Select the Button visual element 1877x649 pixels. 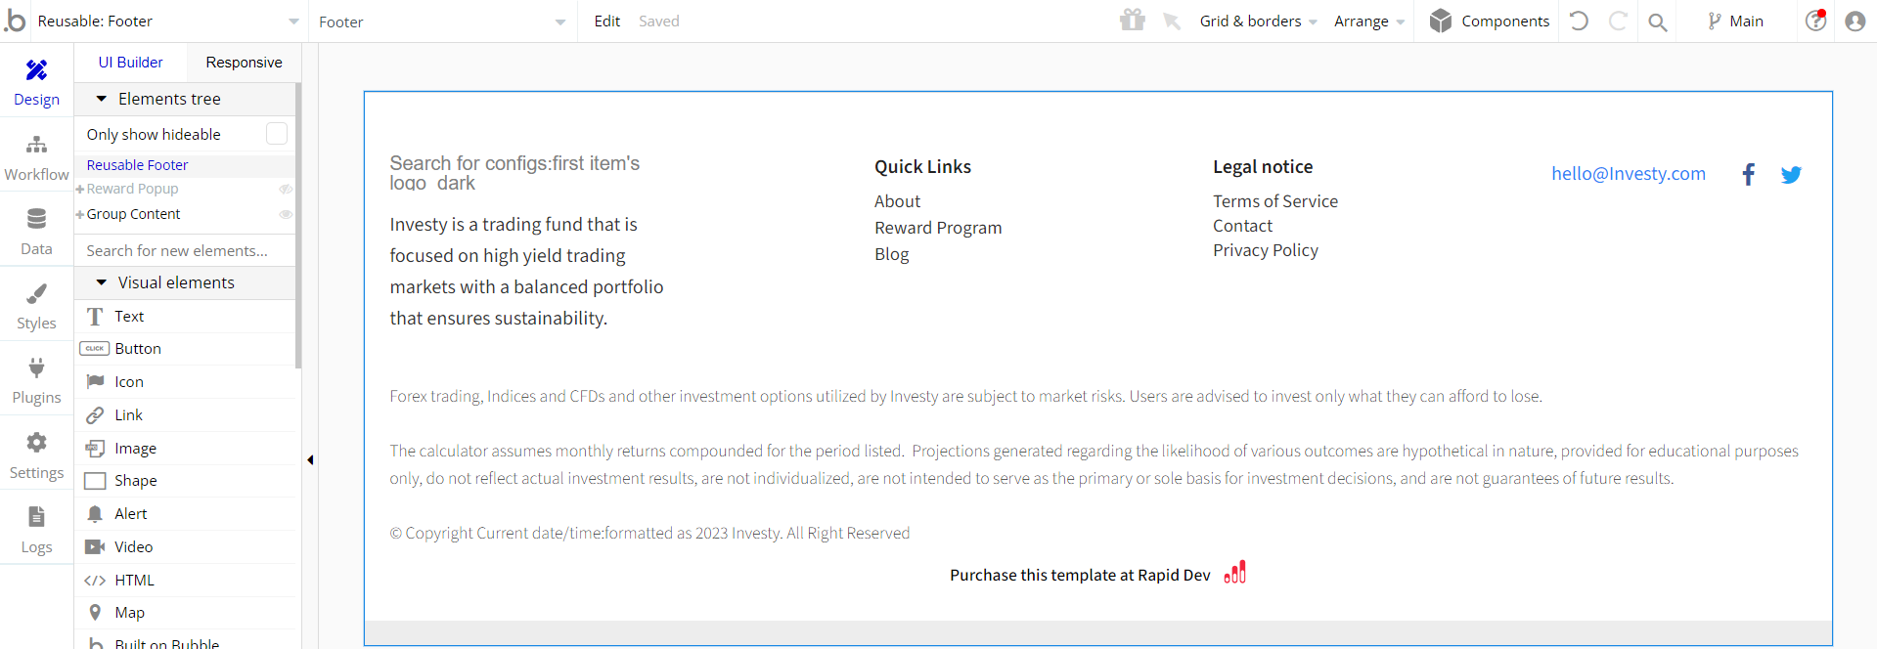pos(186,349)
